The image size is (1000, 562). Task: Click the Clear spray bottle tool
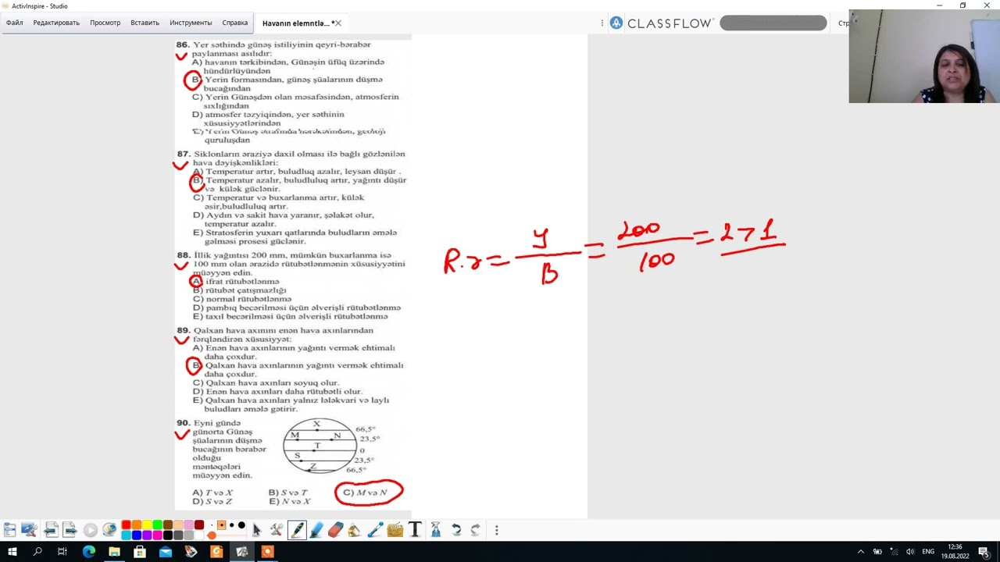pos(436,530)
